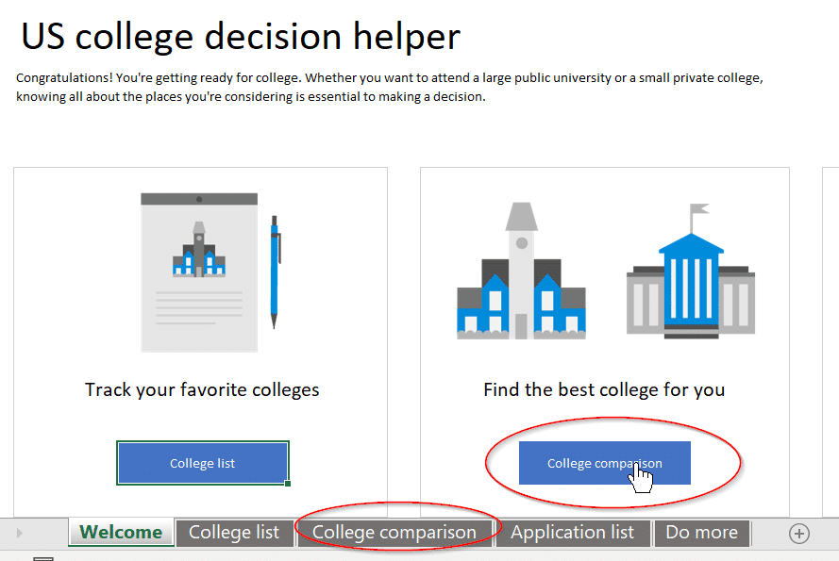Select the 'Track your favorite colleges' heading

(202, 389)
